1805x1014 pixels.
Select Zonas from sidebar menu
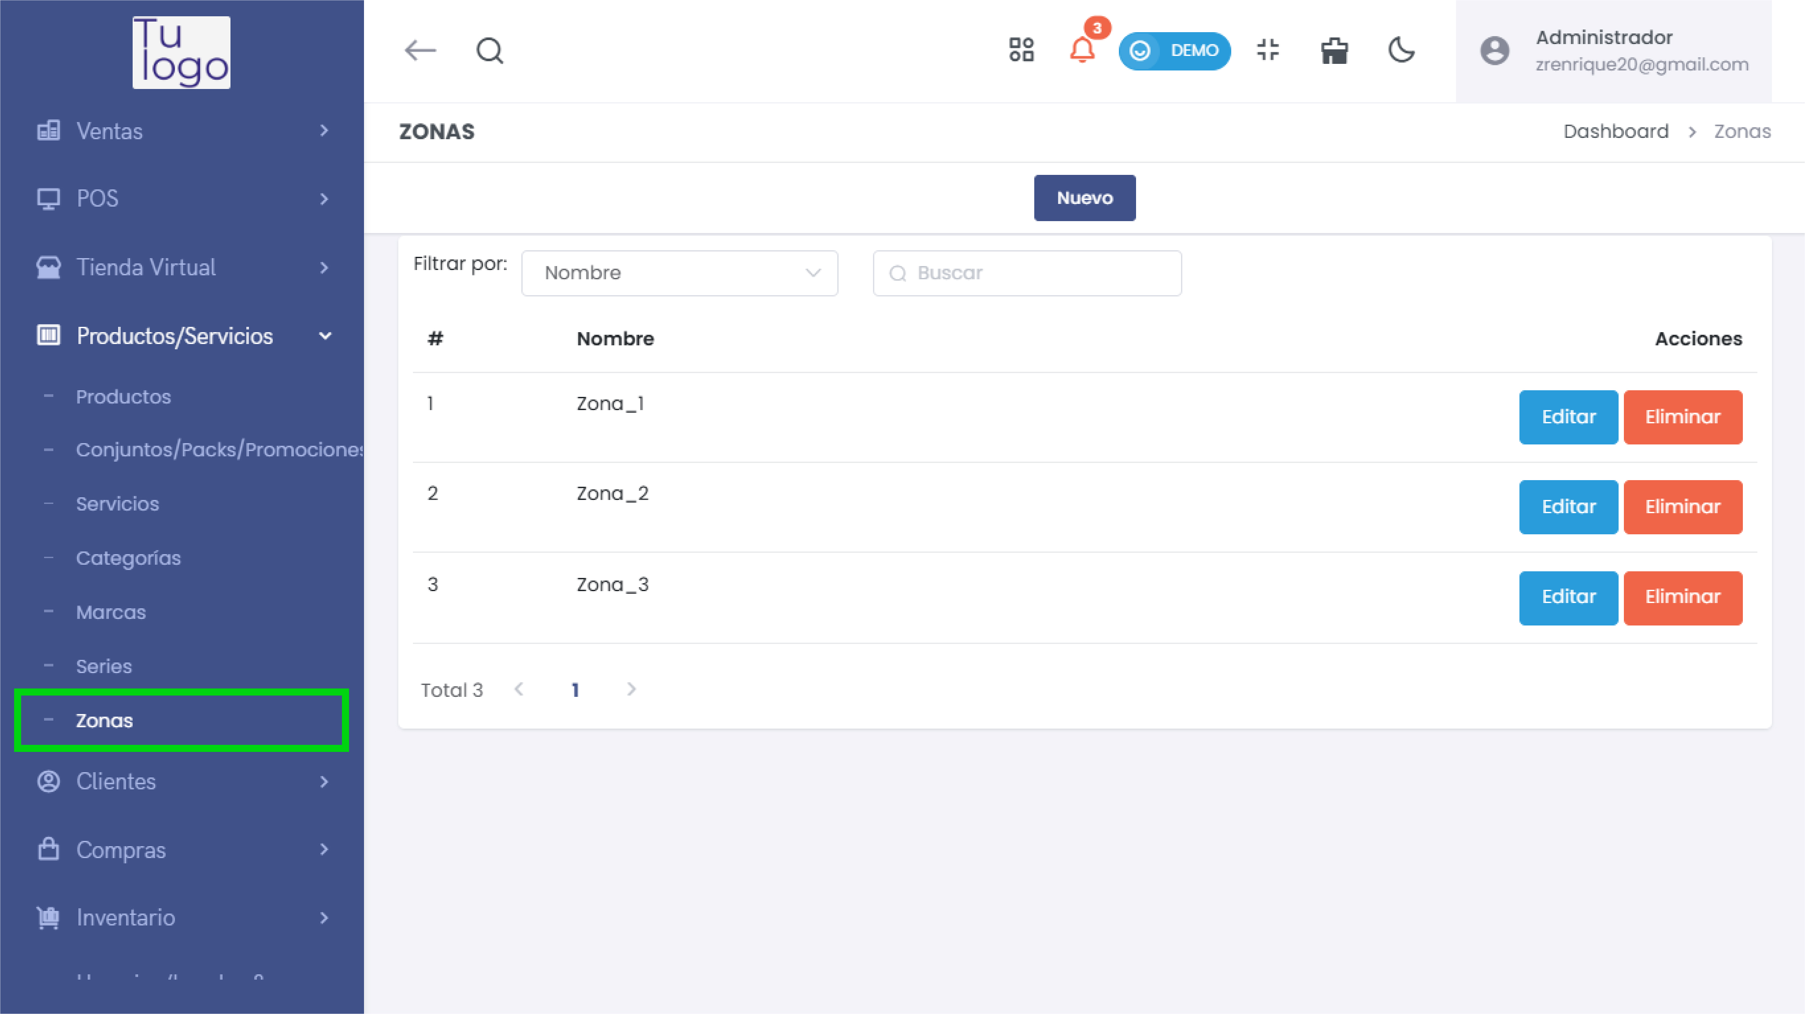click(104, 720)
